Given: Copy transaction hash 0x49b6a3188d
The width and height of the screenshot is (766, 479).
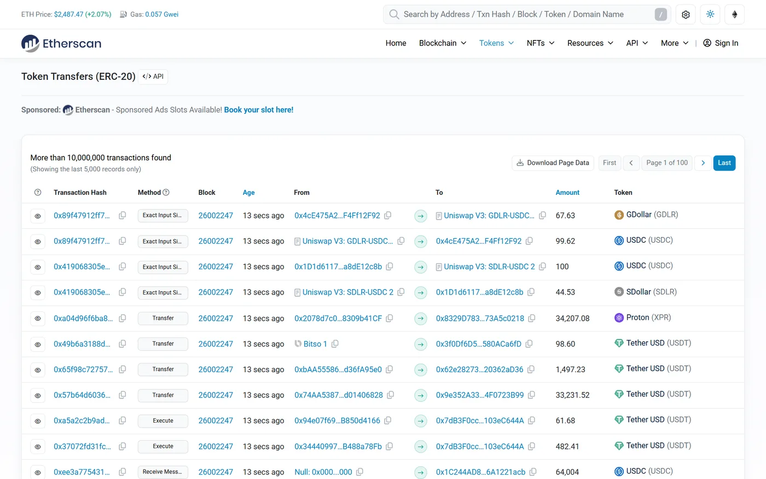Looking at the screenshot, I should click(123, 344).
